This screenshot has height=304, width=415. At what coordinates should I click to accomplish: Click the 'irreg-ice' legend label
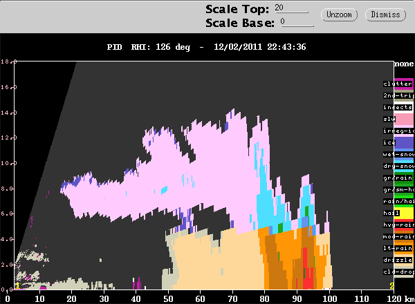(398, 131)
